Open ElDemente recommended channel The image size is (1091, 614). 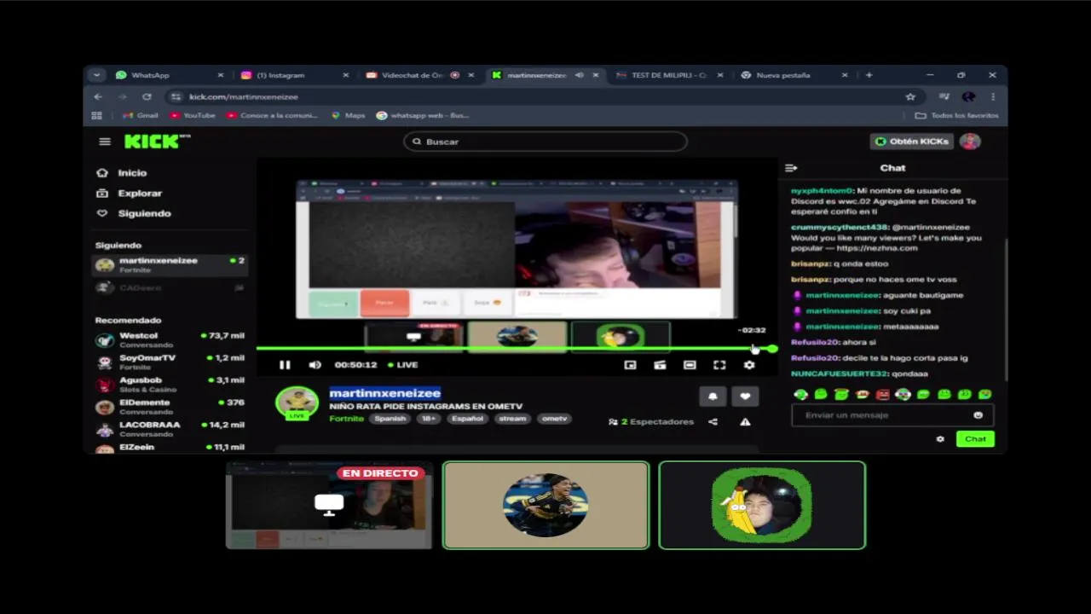[170, 407]
